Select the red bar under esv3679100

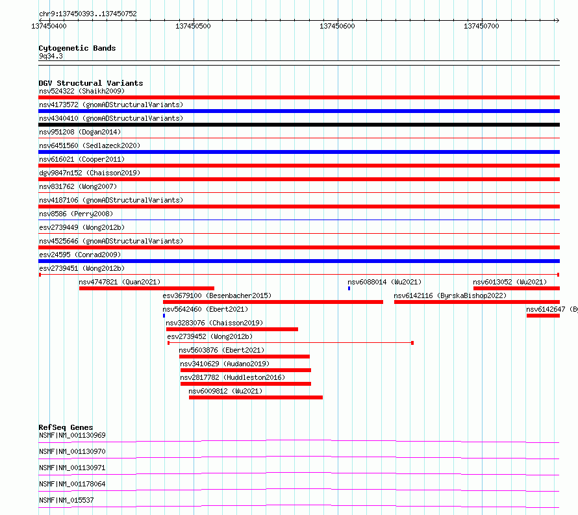click(273, 302)
